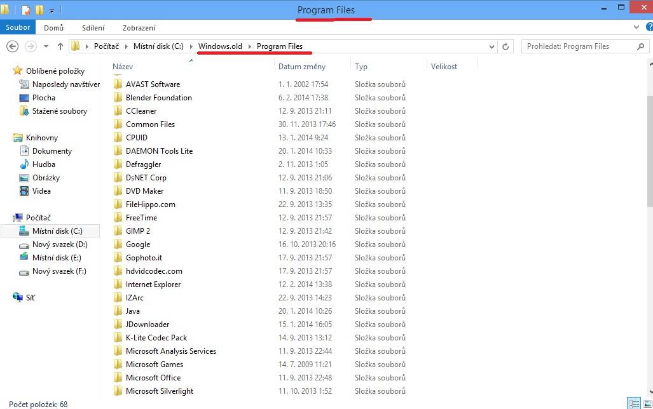Open the Soubor menu

[18, 27]
